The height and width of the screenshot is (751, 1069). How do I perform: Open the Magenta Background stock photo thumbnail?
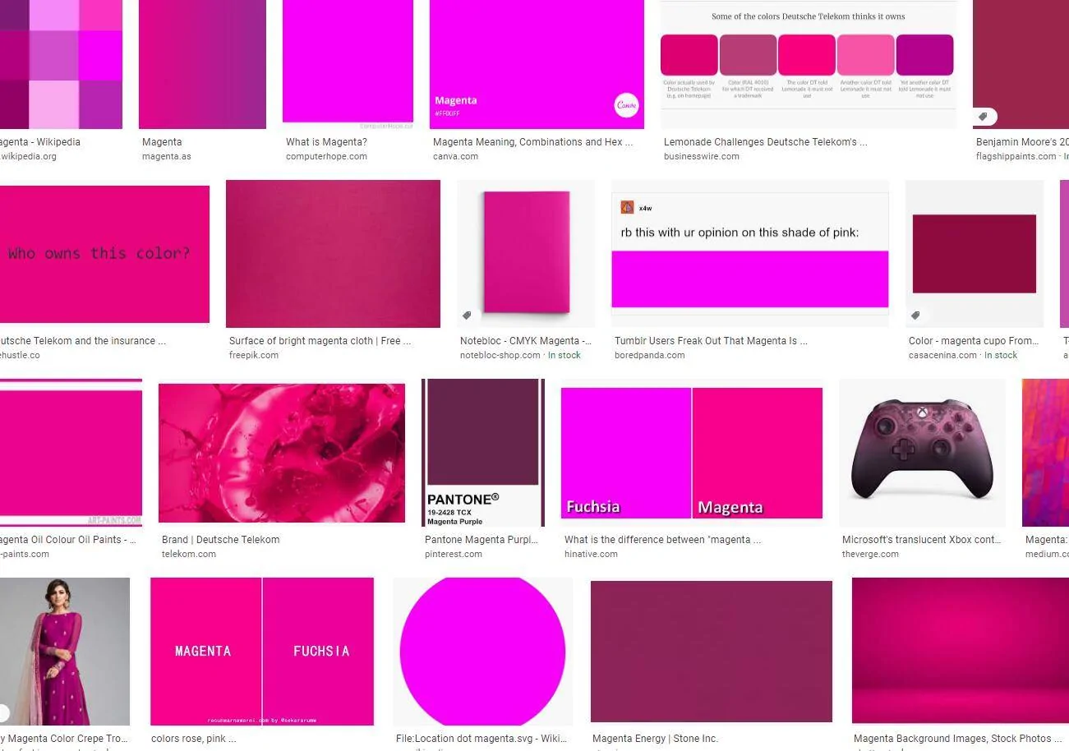click(961, 652)
